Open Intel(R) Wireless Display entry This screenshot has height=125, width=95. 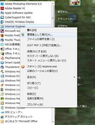tap(26, 22)
